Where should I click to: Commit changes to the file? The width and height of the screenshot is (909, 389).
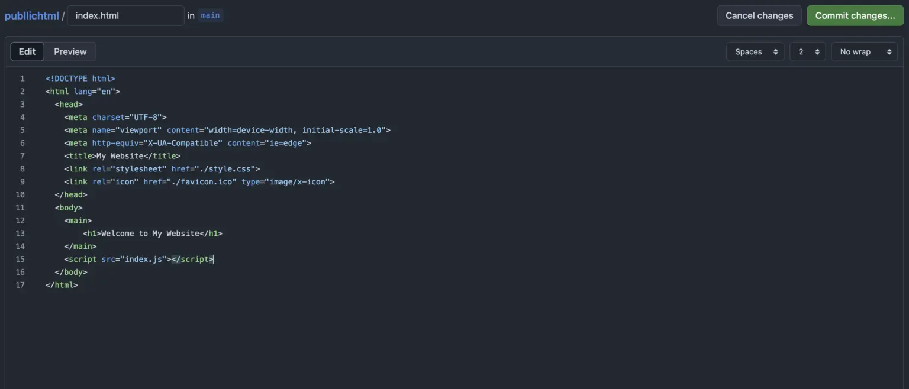tap(855, 15)
